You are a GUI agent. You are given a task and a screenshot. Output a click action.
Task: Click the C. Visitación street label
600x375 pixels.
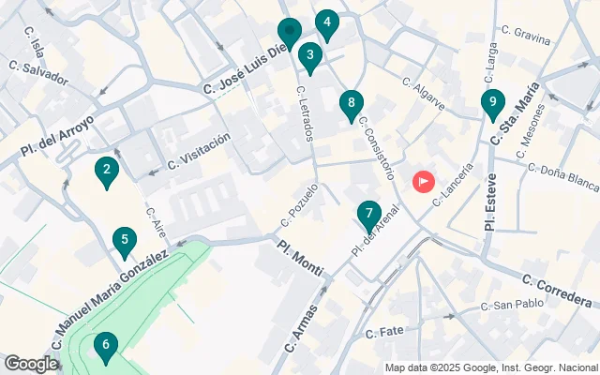(x=200, y=151)
